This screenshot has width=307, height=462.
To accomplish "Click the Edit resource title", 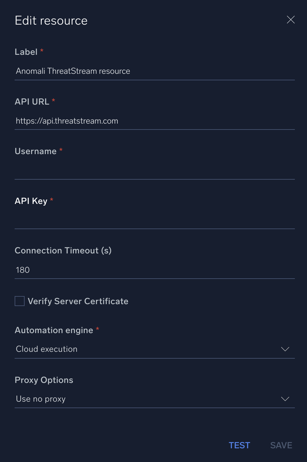I will [x=51, y=20].
